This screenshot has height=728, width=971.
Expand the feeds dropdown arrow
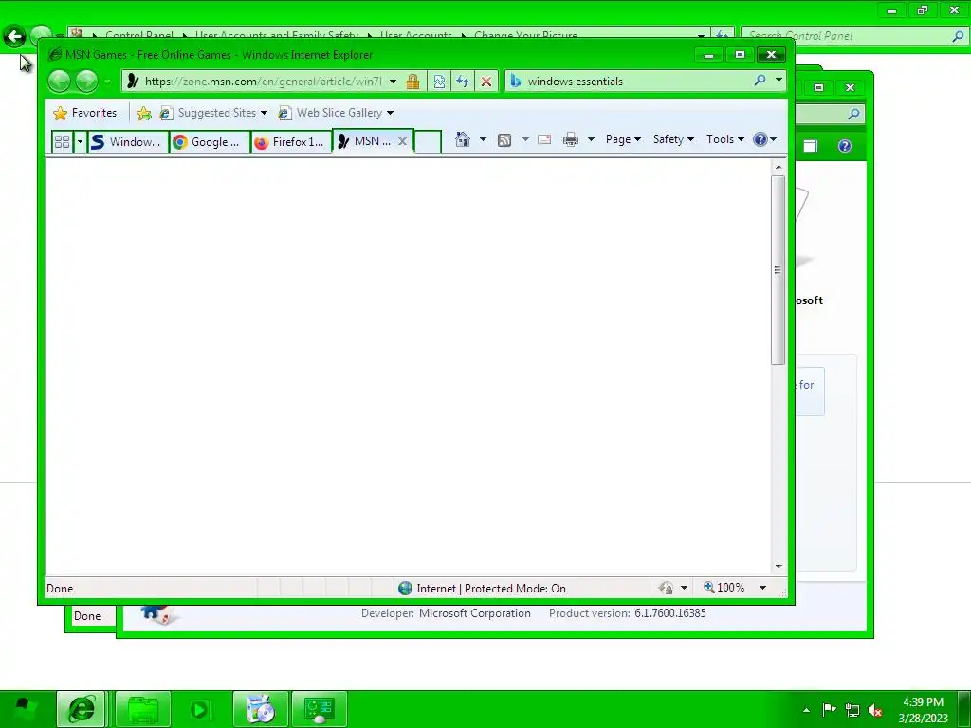pos(525,139)
